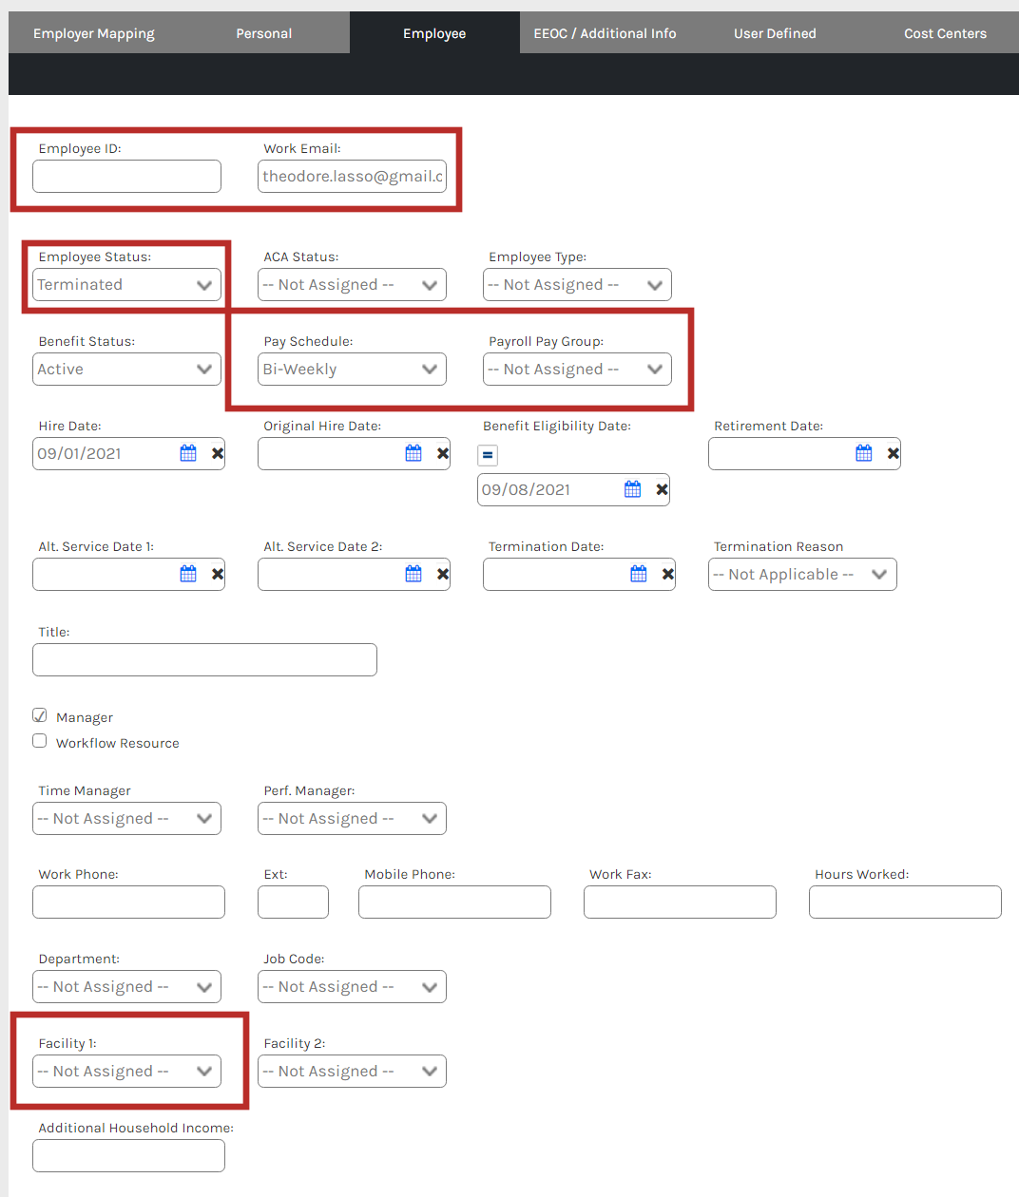Click the equals icon under Benefit Eligibility Date
The image size is (1019, 1197).
click(x=488, y=455)
